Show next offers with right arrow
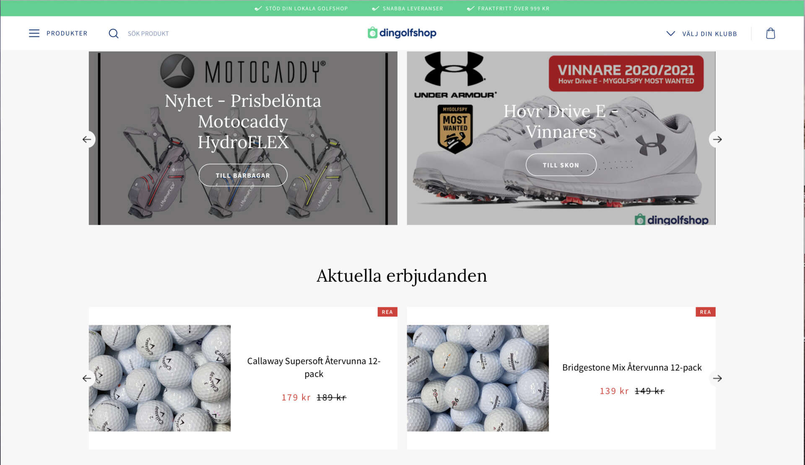Screen dimensions: 805x465 [717, 378]
